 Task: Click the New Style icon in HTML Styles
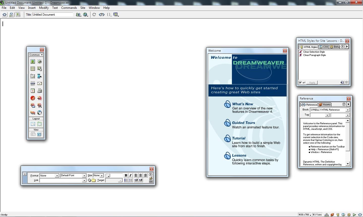coord(342,82)
